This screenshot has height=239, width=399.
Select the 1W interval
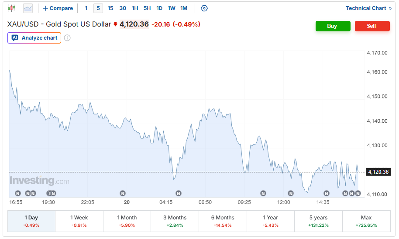coord(172,8)
